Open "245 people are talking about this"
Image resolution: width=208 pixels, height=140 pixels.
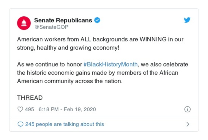point(64,124)
